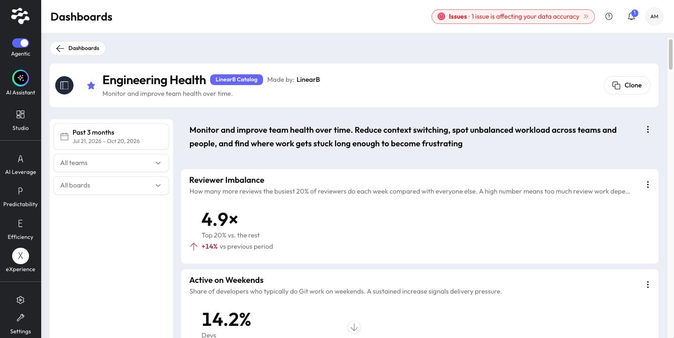Click the scroll down arrow button

pos(354,327)
